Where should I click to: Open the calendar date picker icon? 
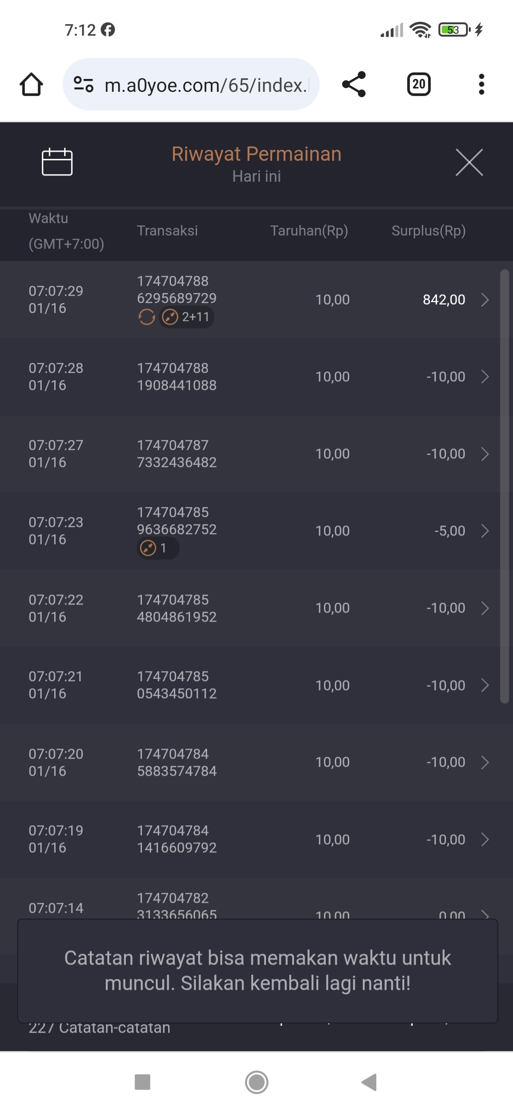[57, 162]
